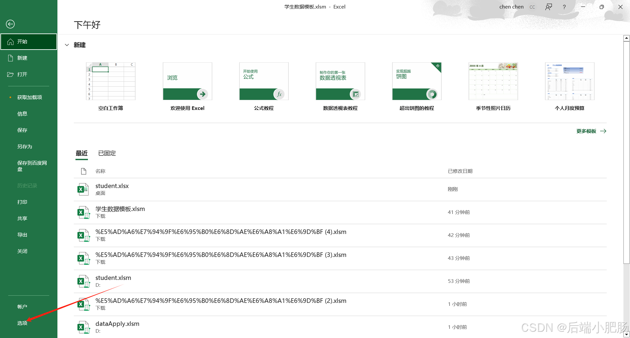Open the recent file ending in (2).xlsm
The image size is (630, 338).
340,304
